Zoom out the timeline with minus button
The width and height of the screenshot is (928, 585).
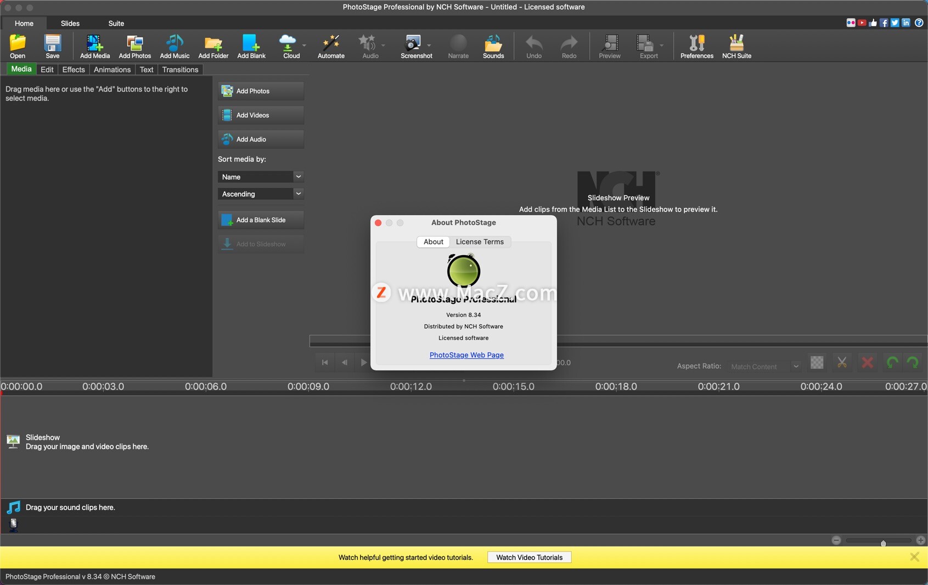point(836,541)
